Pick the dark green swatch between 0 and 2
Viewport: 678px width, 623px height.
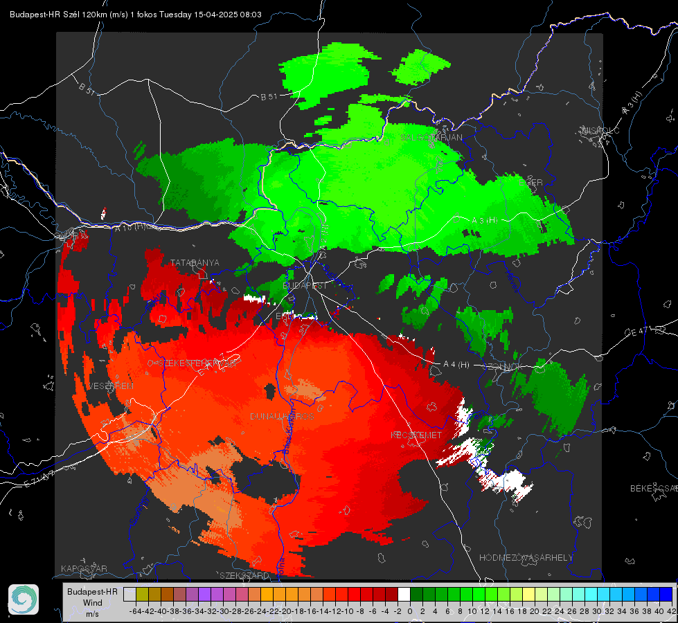[416, 595]
